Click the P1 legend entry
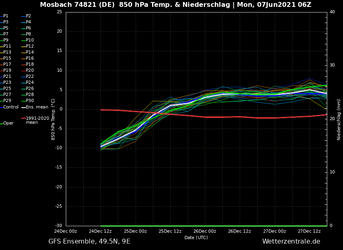Viewport: 343px width, 250px height. pyautogui.click(x=6, y=16)
